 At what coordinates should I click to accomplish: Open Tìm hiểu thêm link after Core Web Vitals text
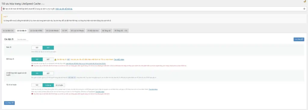point(153,89)
